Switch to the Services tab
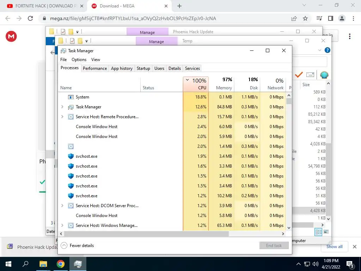 click(x=192, y=68)
